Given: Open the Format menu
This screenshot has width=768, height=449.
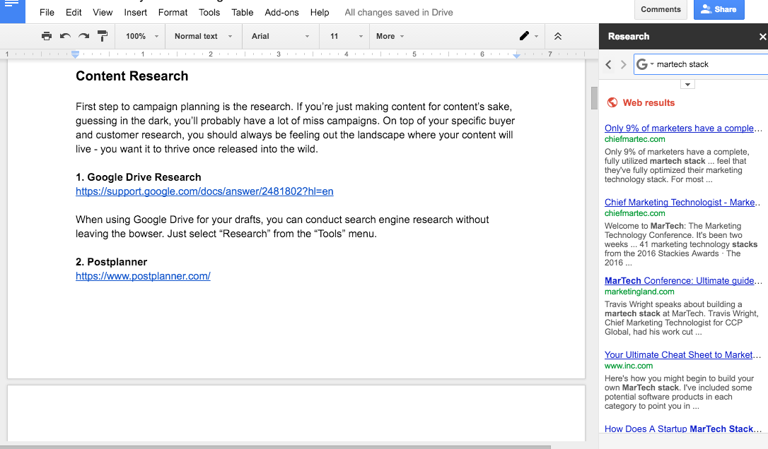Looking at the screenshot, I should point(173,12).
